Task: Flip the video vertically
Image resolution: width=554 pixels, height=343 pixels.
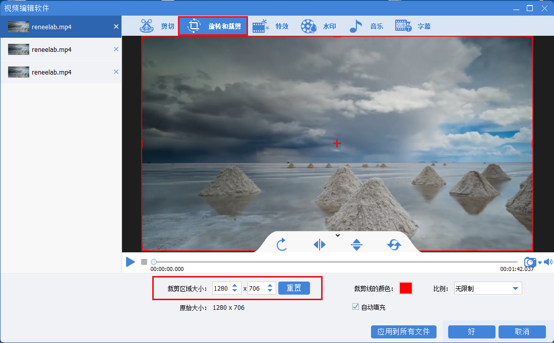Action: pos(356,244)
